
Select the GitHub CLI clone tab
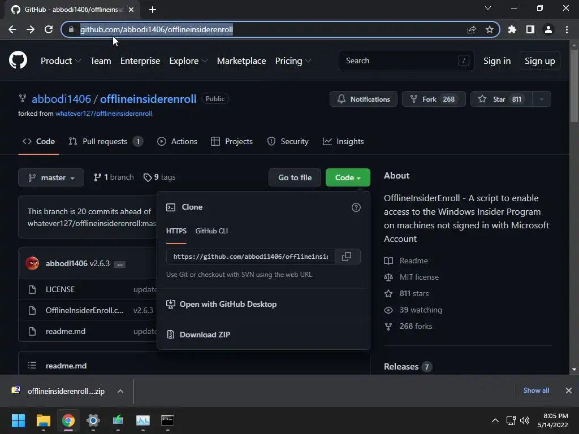211,231
